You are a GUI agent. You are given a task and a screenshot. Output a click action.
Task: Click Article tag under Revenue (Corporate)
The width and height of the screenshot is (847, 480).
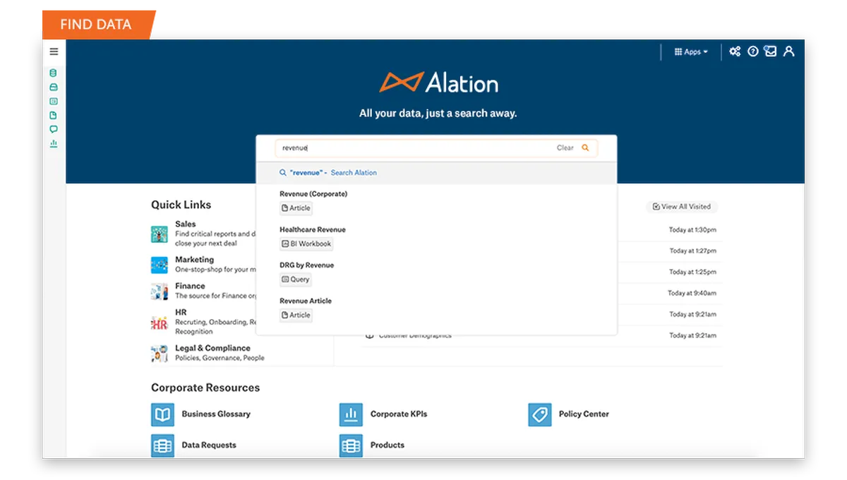coord(296,208)
